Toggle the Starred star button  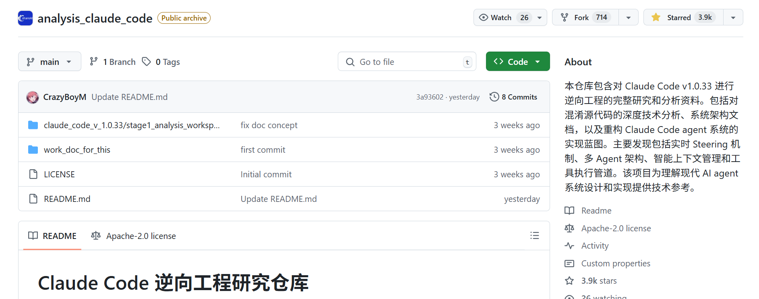click(x=683, y=17)
